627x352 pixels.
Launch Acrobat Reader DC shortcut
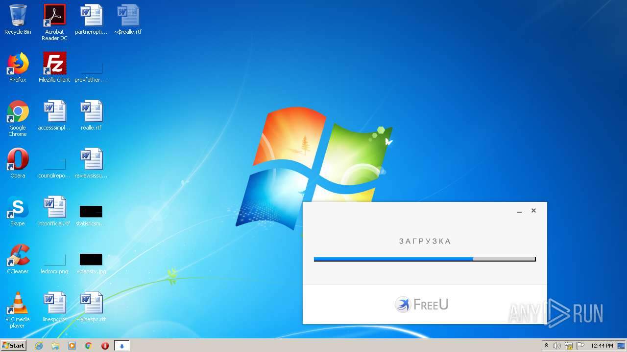54,22
